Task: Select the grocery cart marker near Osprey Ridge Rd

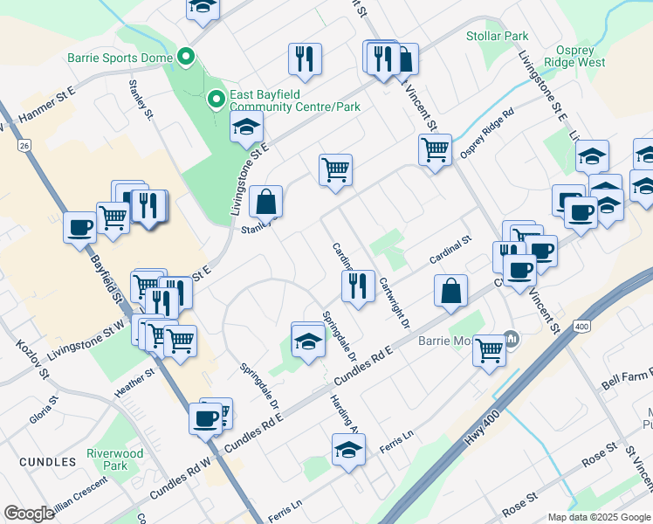Action: click(436, 153)
